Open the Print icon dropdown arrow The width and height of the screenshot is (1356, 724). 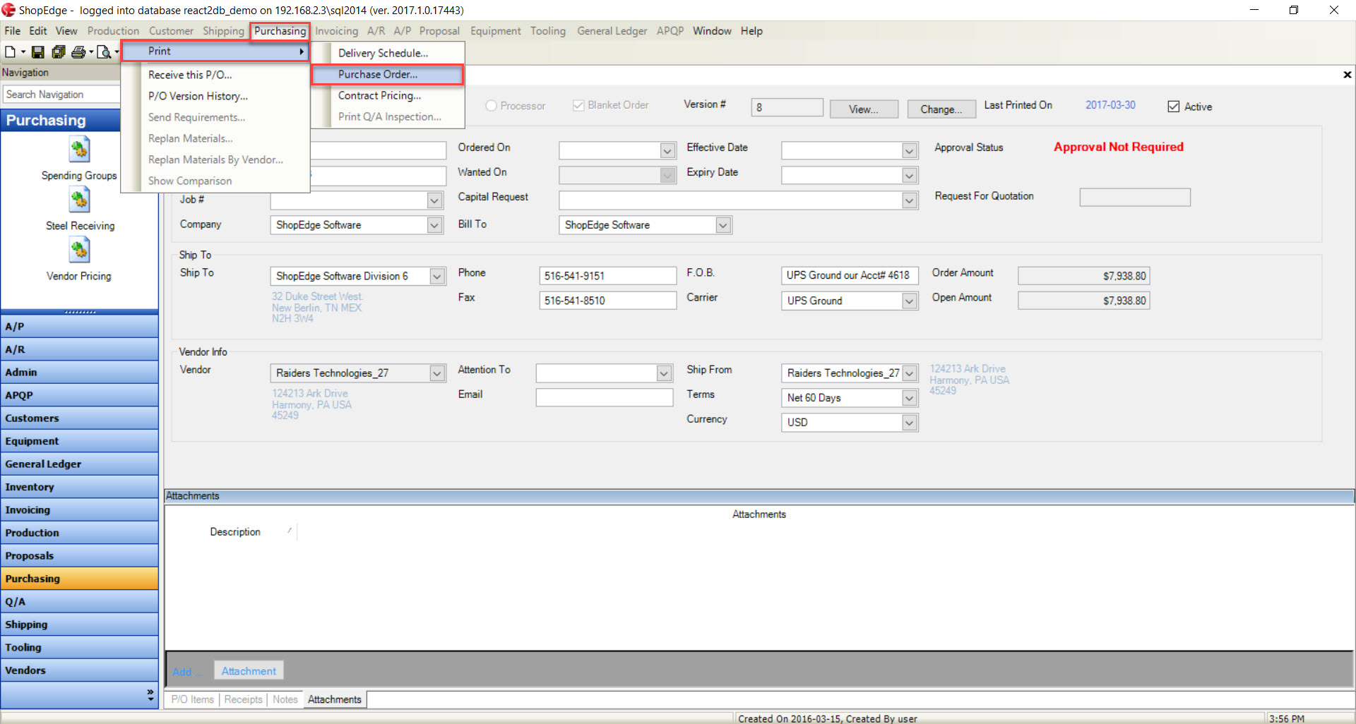click(x=91, y=52)
